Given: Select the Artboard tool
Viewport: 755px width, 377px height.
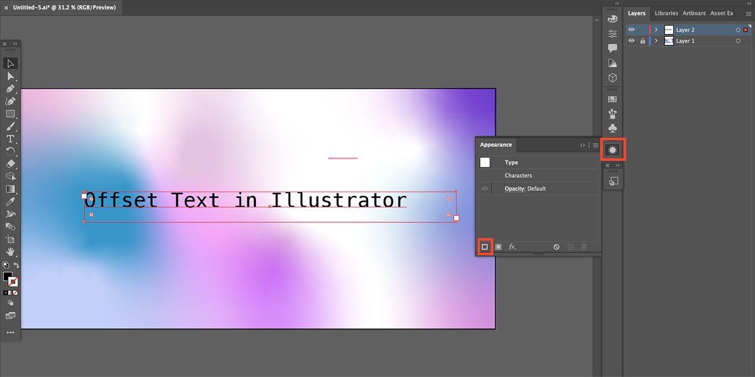Looking at the screenshot, I should (11, 239).
